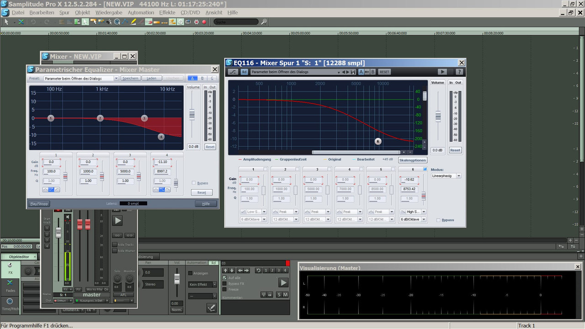Viewport: 585px width, 329px height.
Task: Click the Volume slider in EQ116
Action: [438, 116]
